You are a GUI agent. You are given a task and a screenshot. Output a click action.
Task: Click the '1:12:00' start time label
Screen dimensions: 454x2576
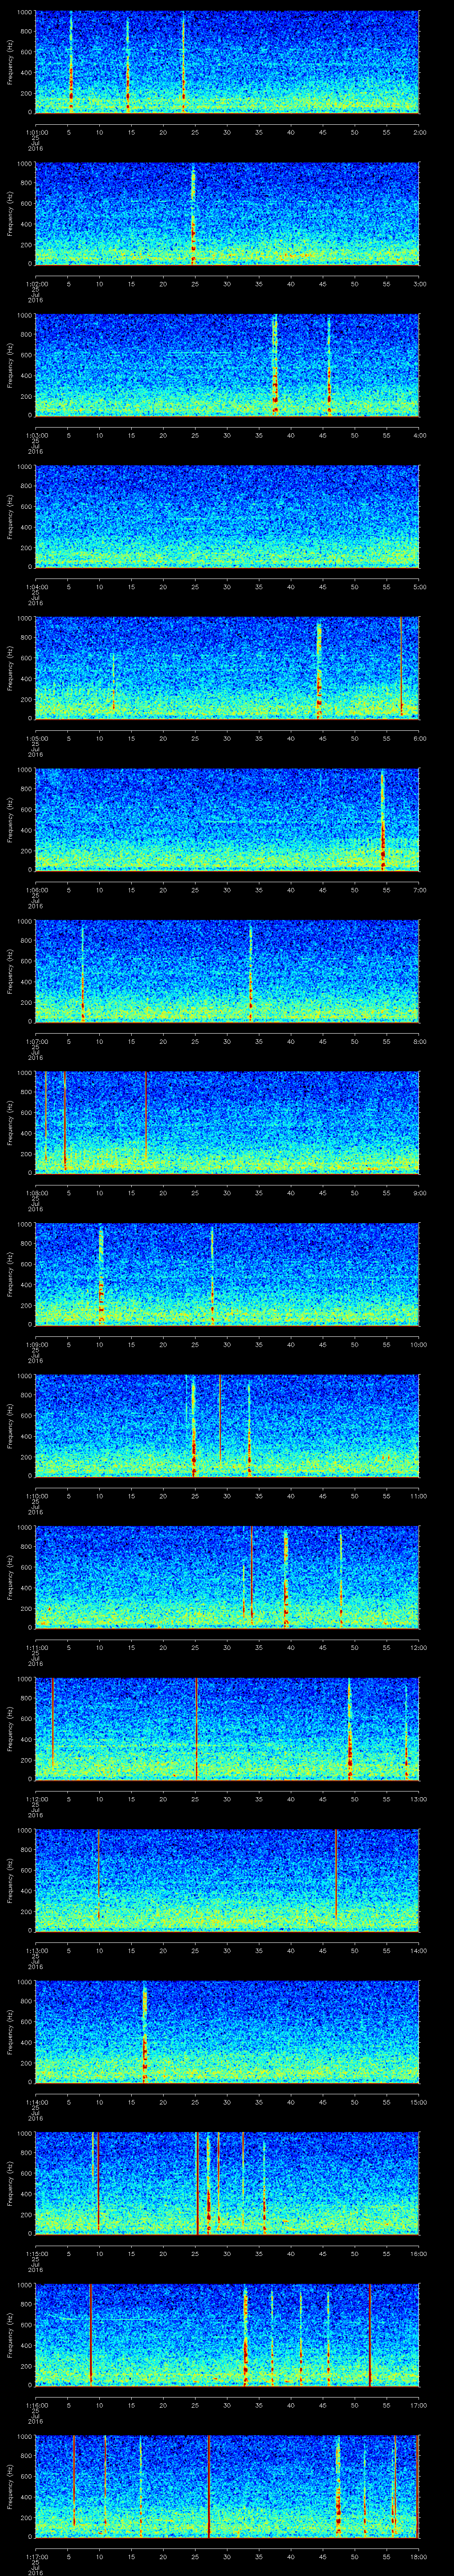(37, 1798)
